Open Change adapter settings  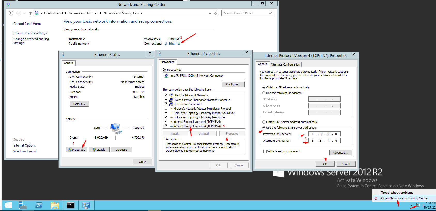pyautogui.click(x=30, y=33)
